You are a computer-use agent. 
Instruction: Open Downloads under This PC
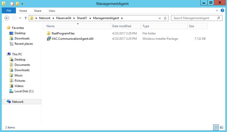coord(22,70)
